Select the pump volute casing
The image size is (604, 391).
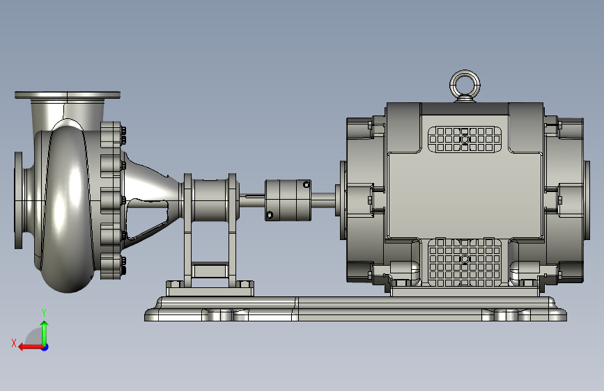(68, 208)
